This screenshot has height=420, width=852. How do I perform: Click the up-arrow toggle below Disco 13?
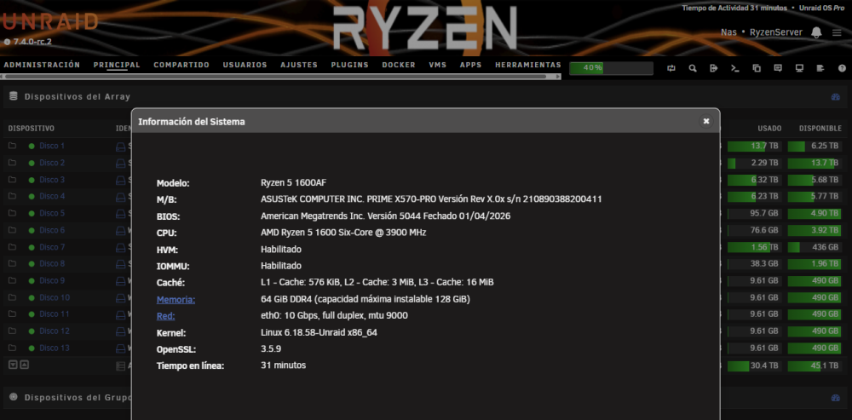point(24,365)
